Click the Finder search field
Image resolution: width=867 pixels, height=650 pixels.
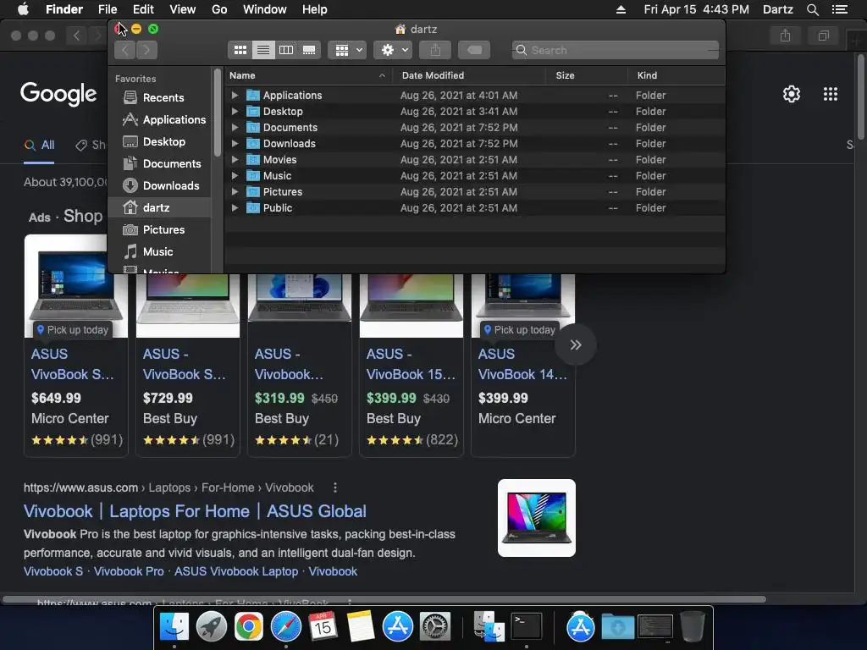616,50
